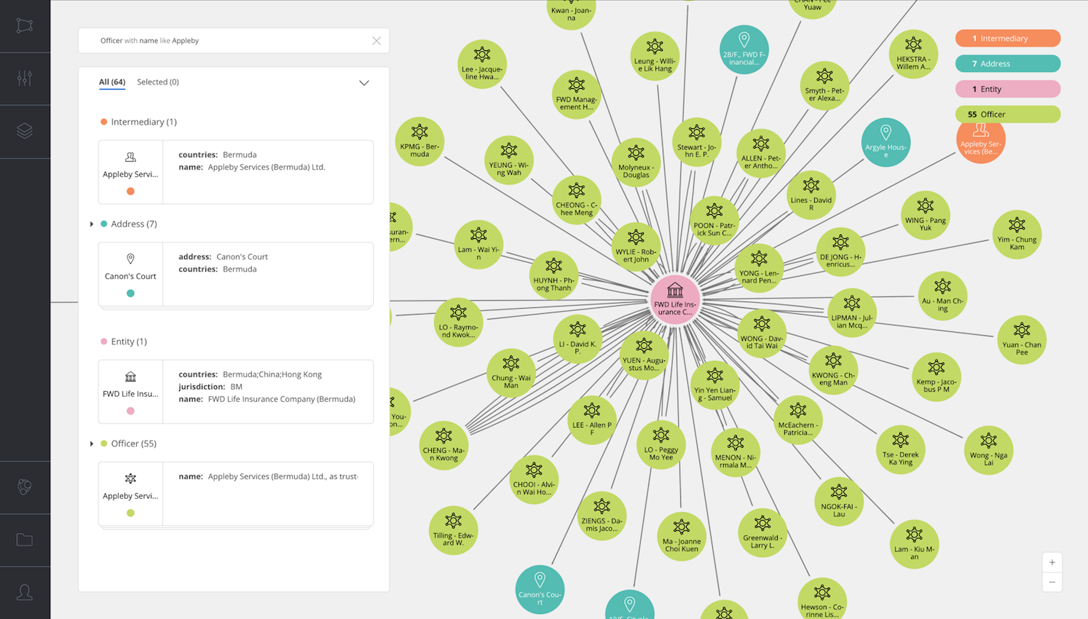The image size is (1088, 619).
Task: Select the CHEONG - Chee Meng node
Action: point(576,200)
